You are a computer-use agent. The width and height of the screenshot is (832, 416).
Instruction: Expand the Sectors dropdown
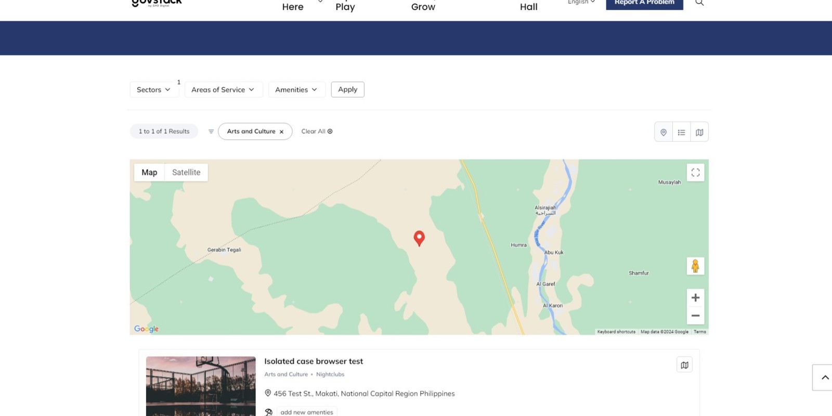pos(153,89)
